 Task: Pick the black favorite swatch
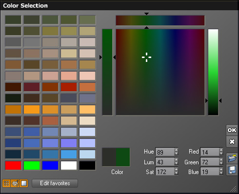point(87,166)
